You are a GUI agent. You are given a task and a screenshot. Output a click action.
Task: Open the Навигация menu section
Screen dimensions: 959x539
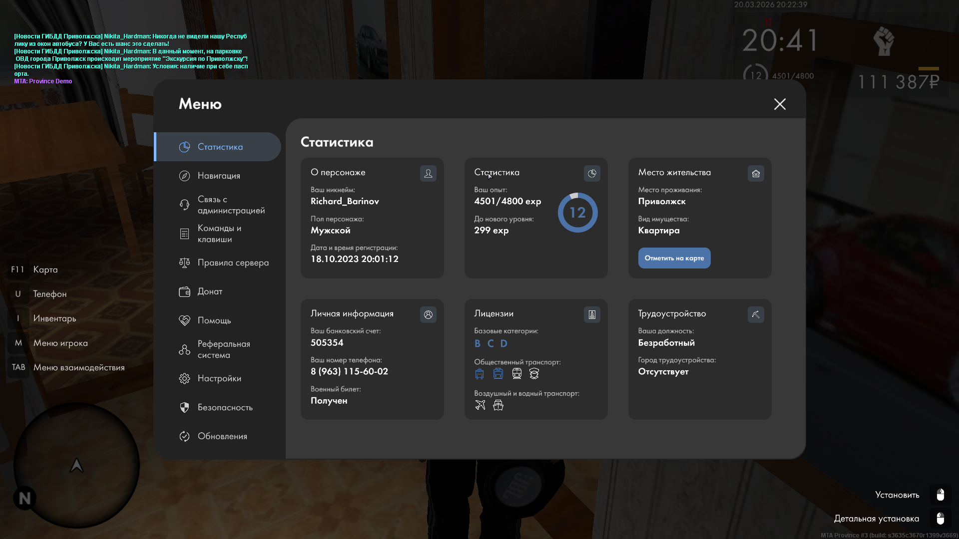tap(219, 176)
